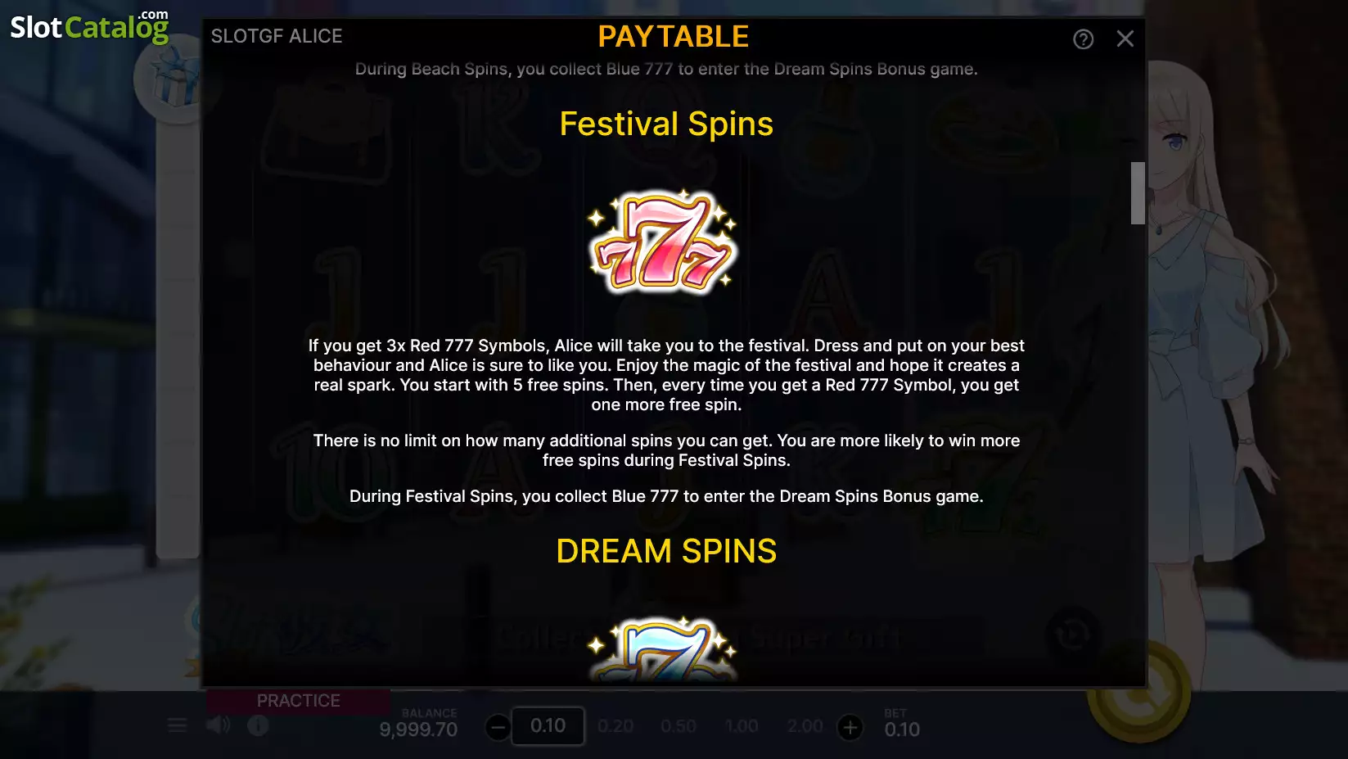
Task: Decrease bet with the minus button
Action: [x=498, y=727]
